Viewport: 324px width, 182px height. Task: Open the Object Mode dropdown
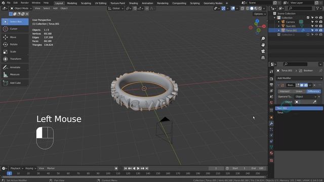(21, 9)
